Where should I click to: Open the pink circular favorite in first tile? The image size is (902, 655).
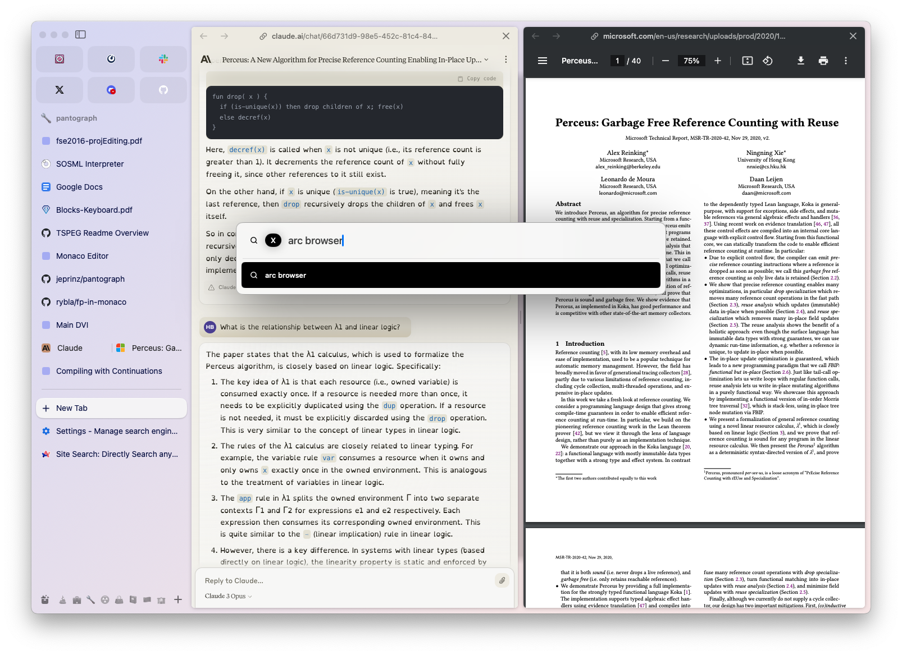[60, 59]
